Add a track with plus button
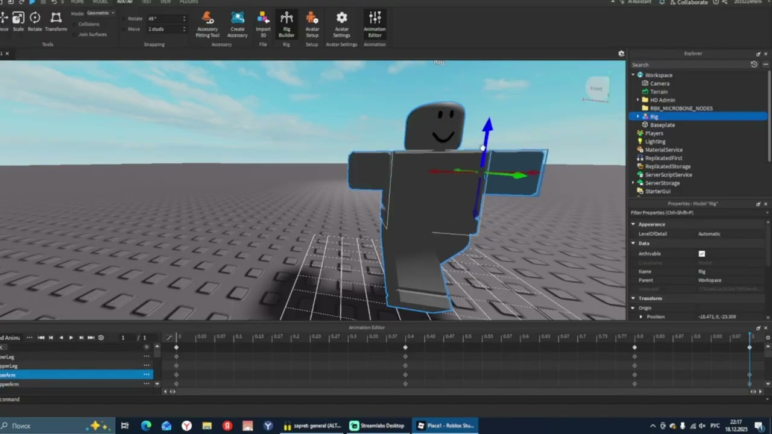 pyautogui.click(x=146, y=347)
